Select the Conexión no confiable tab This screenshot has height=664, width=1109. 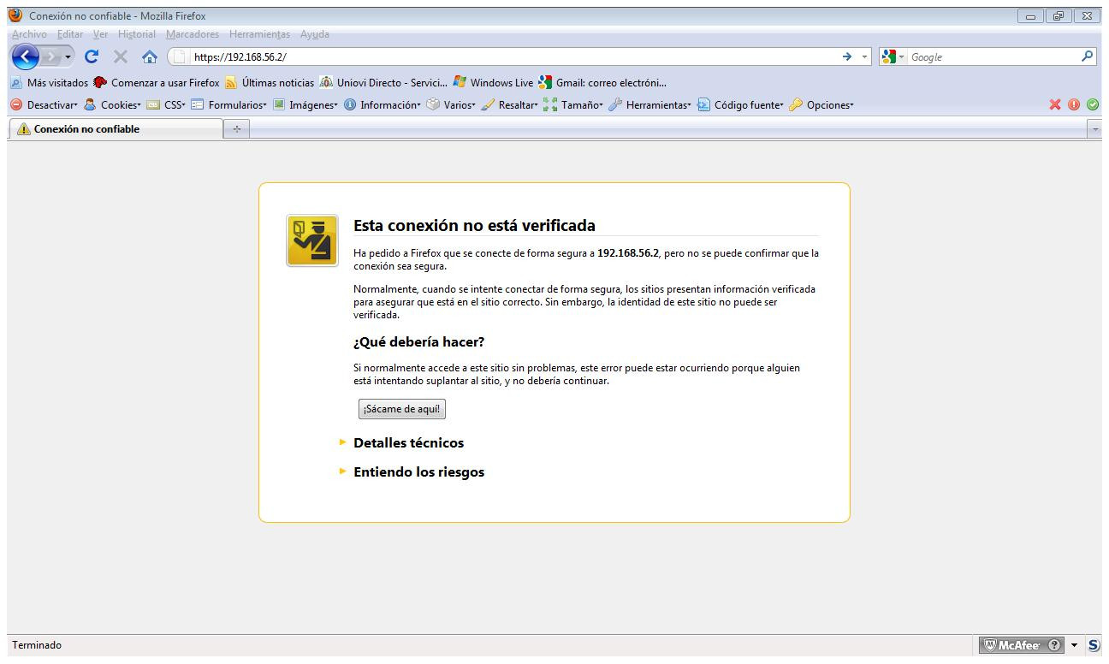click(115, 129)
